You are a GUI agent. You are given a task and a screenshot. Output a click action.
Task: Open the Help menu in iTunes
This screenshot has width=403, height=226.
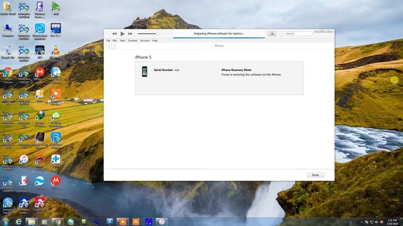tap(155, 40)
